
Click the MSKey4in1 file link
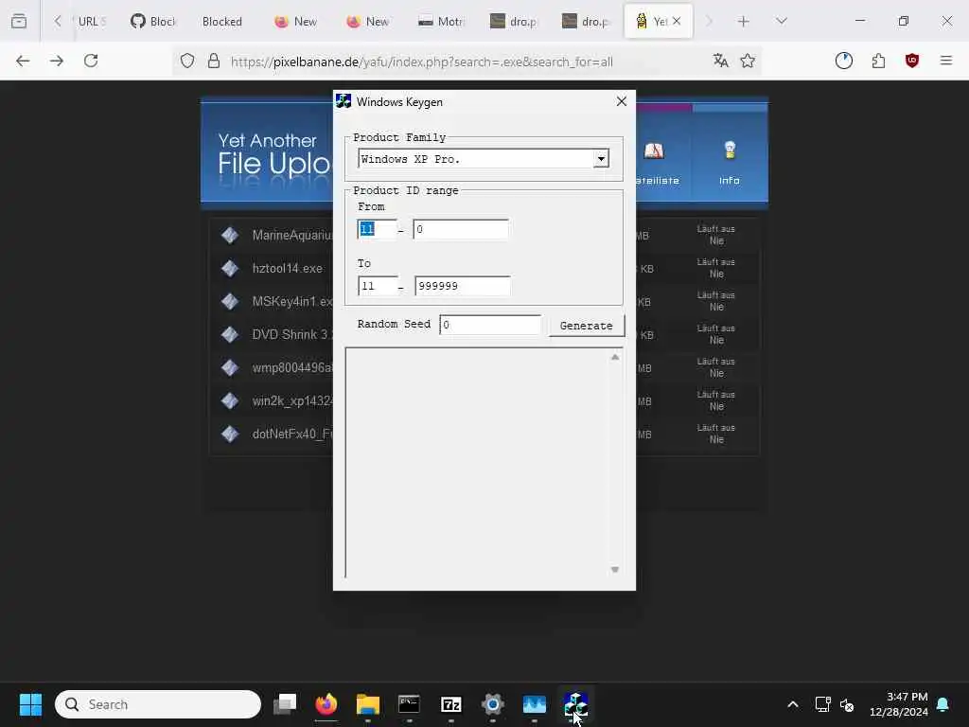[291, 301]
